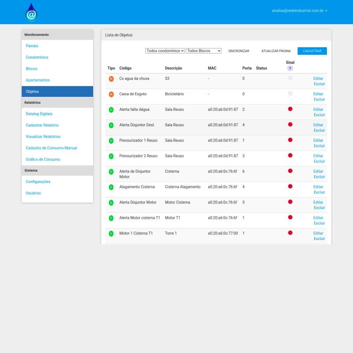The width and height of the screenshot is (353, 353).
Task: Click orange N type icon for Cx agua da chuva
Action: 111,79
